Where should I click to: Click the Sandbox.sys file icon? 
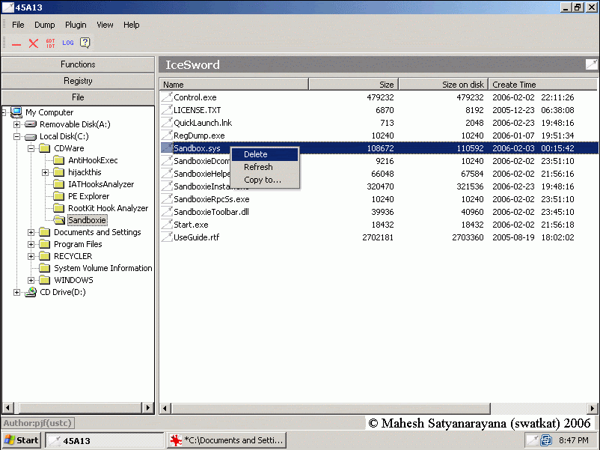(x=167, y=148)
